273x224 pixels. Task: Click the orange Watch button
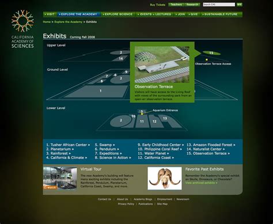pyautogui.click(x=50, y=188)
